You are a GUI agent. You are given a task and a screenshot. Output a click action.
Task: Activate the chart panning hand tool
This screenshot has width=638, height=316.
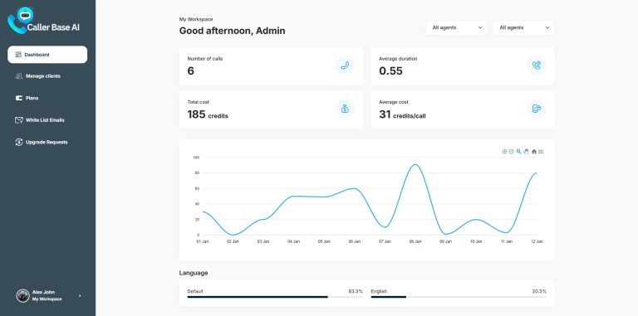point(526,152)
